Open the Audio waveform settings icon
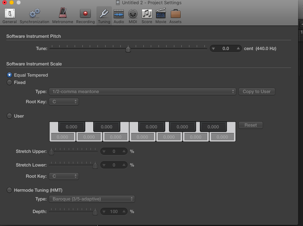 tap(119, 16)
